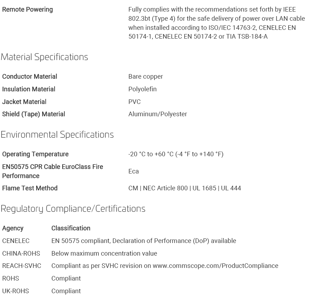Click the Environmental Specifications heading
309x296 pixels.
tap(57, 135)
